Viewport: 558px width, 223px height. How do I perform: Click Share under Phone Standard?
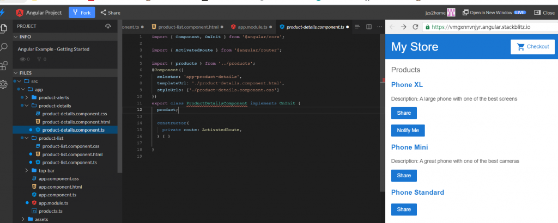404,209
